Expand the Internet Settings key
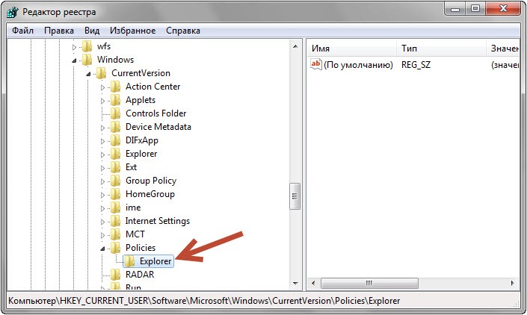Viewport: 527px width, 315px height. [102, 222]
